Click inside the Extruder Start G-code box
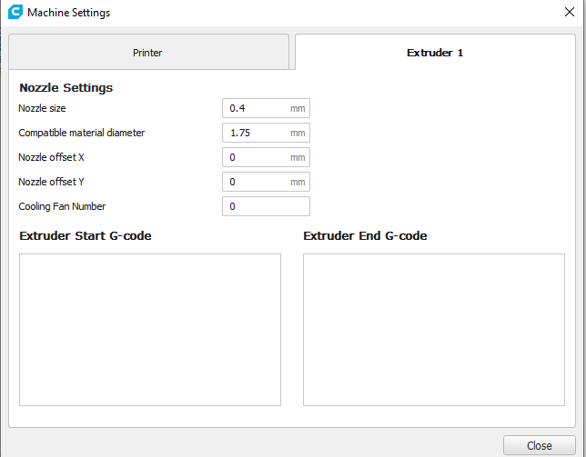Image resolution: width=586 pixels, height=457 pixels. [x=150, y=330]
